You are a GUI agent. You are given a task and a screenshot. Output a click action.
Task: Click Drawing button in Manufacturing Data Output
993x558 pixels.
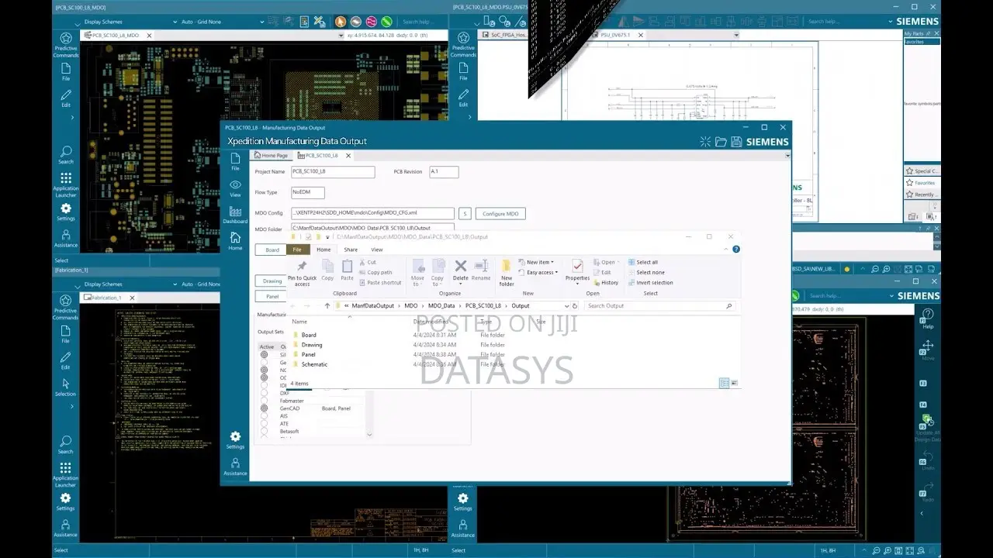point(272,281)
